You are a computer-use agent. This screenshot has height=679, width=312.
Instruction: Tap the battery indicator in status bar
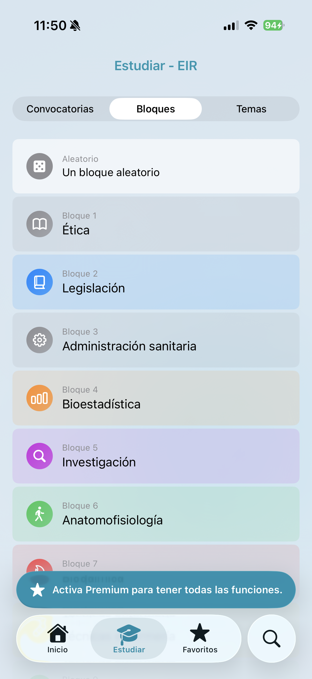pyautogui.click(x=273, y=26)
